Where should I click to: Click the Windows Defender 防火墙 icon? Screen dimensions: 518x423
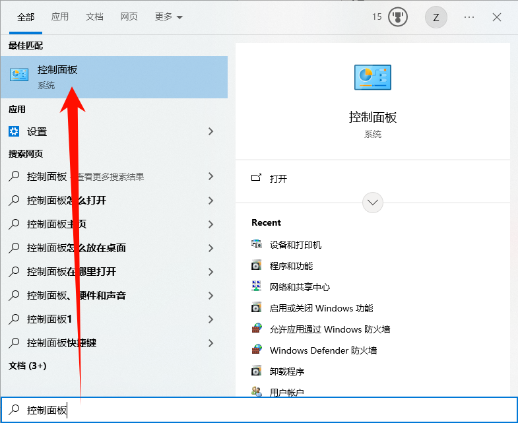click(256, 350)
